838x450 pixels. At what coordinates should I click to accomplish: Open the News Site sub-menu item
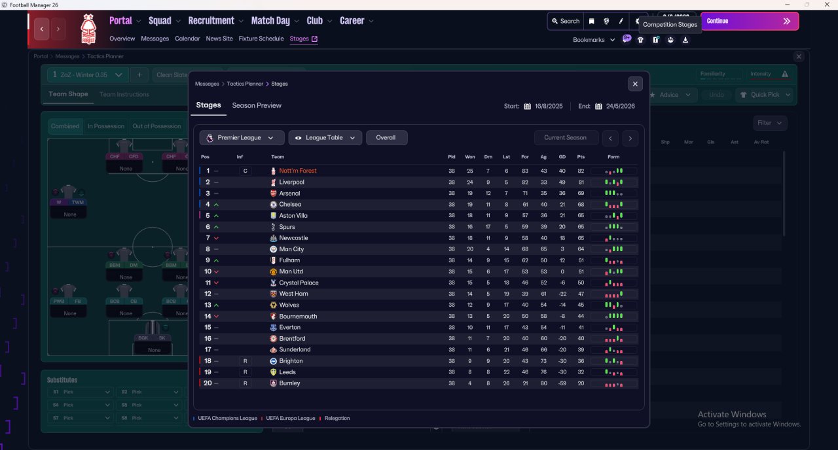pos(219,39)
